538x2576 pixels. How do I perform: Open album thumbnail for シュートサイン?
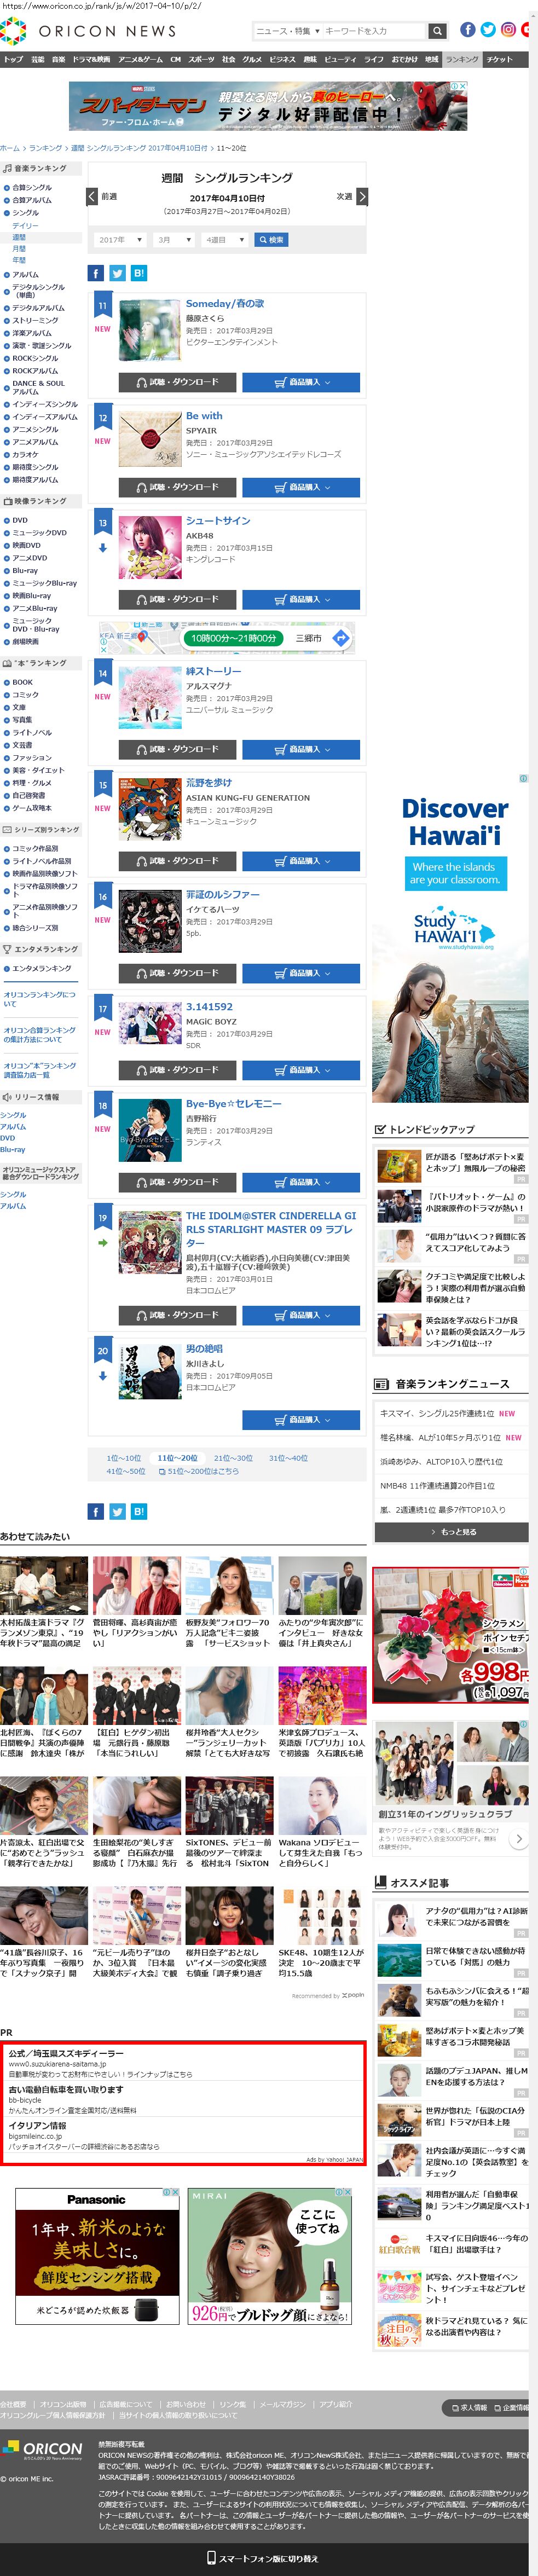pyautogui.click(x=150, y=547)
